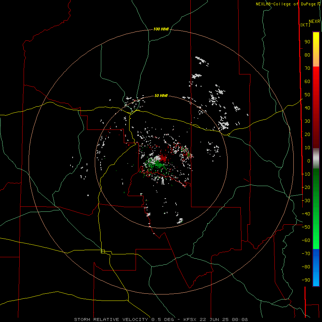Click the -60 value on velocity scale
This screenshot has width=322, height=322.
[x=306, y=240]
